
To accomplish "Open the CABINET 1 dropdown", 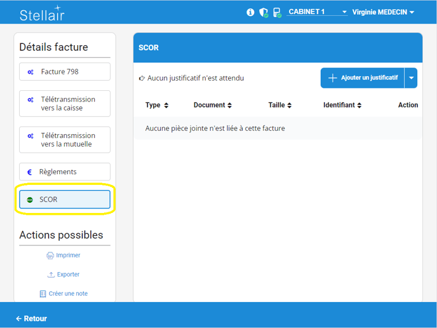I will coord(316,12).
